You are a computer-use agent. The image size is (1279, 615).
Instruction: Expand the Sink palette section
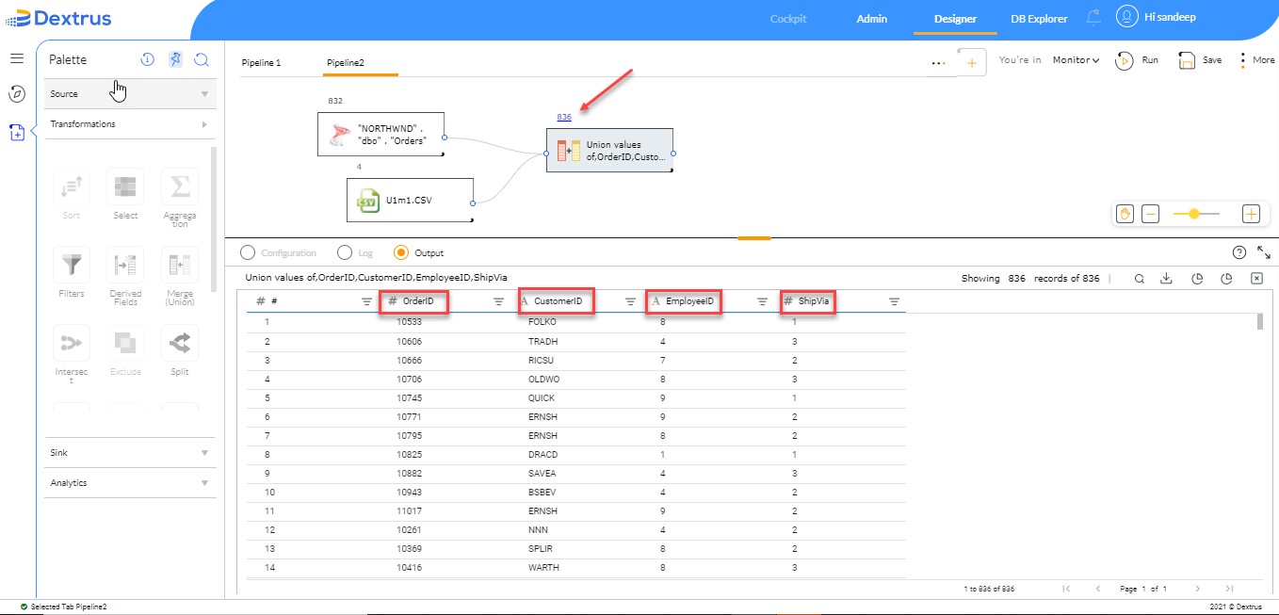pos(130,453)
